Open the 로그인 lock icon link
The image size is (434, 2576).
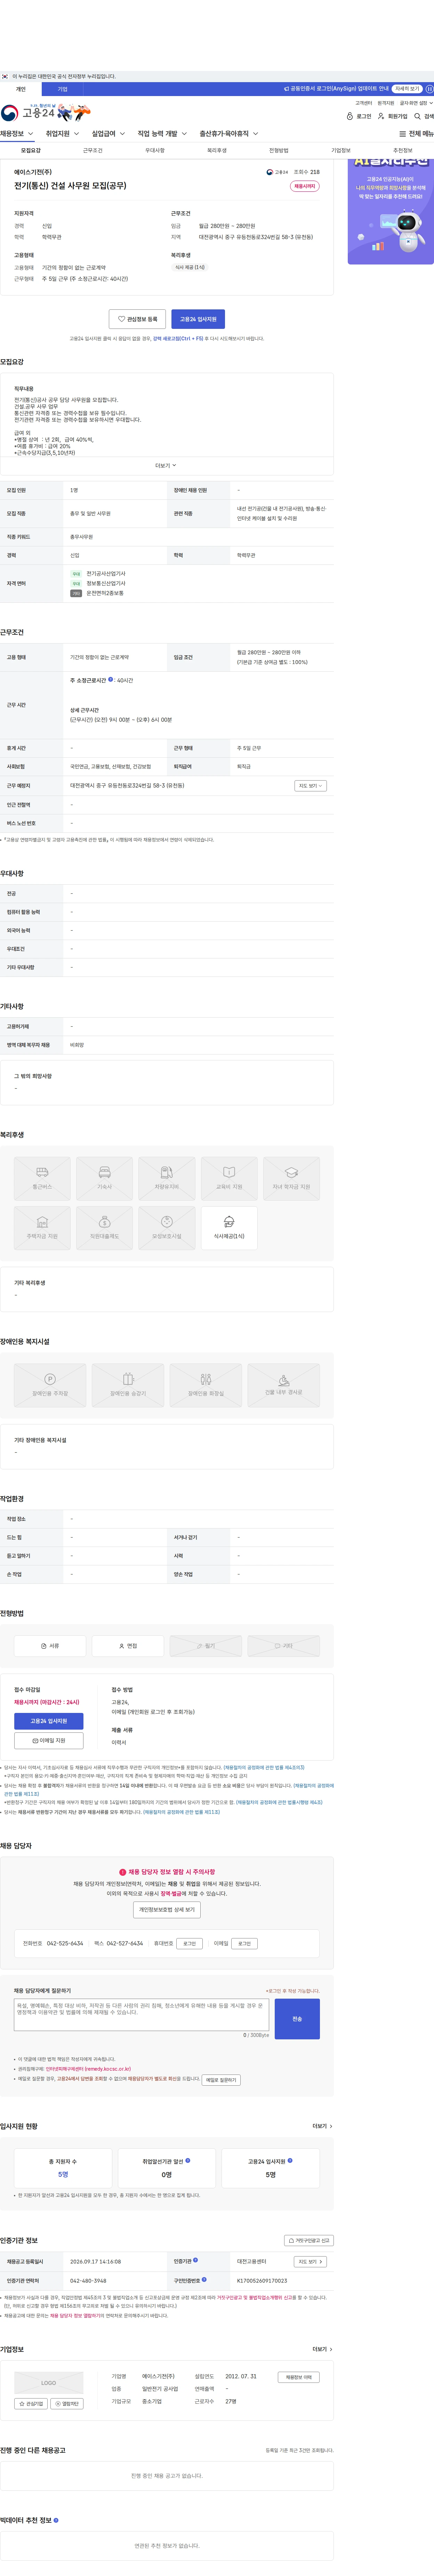[x=350, y=116]
